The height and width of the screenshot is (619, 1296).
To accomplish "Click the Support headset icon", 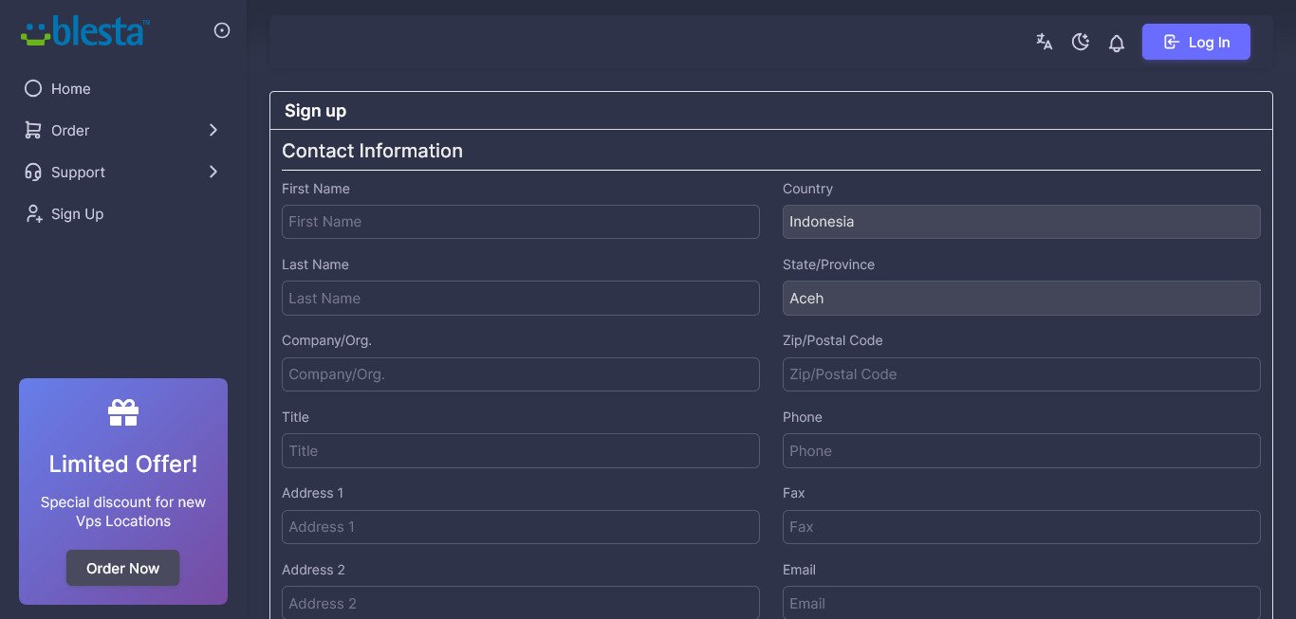I will 33,173.
